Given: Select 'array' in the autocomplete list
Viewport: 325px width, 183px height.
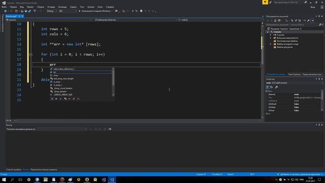Looking at the screenshot, I should [x=81, y=76].
